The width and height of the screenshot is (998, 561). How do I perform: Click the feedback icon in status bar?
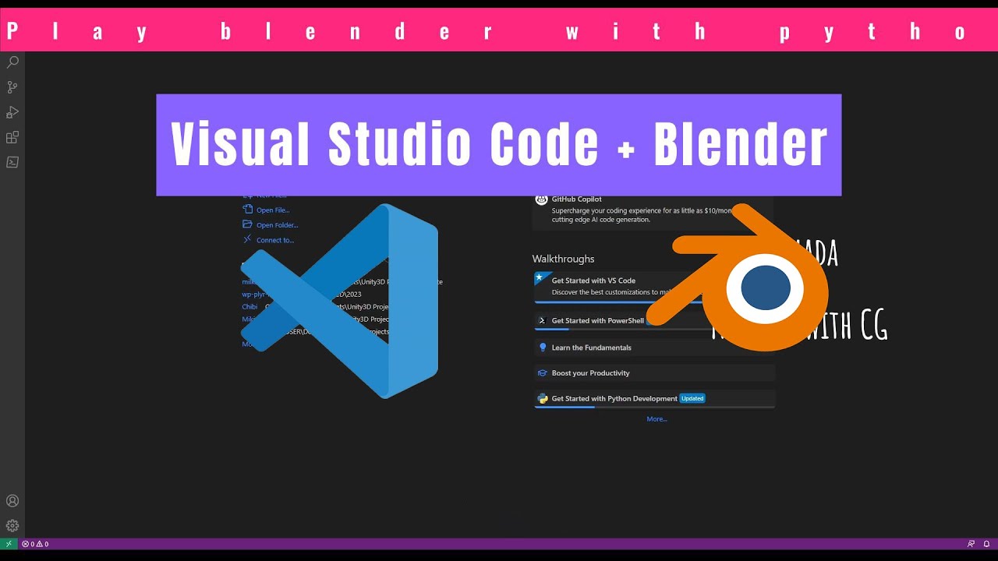click(x=971, y=544)
